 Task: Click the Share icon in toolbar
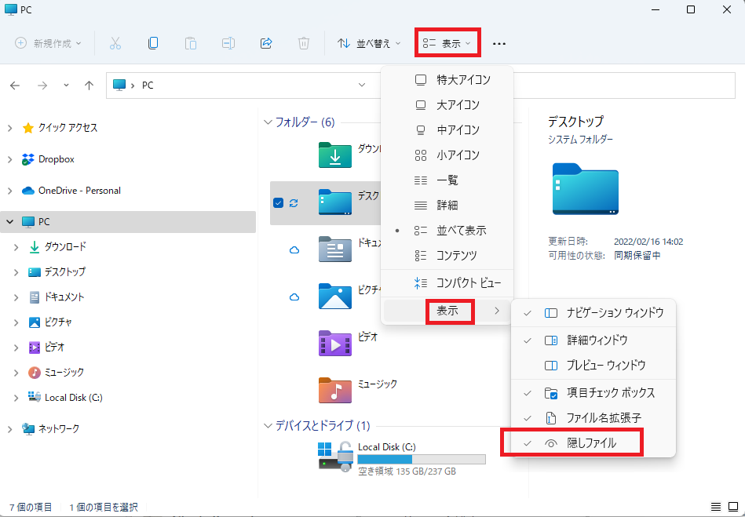(x=266, y=43)
